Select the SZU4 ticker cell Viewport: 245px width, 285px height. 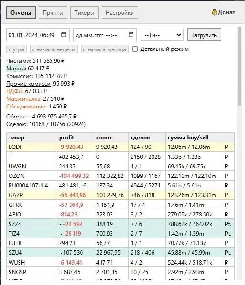(x=31, y=253)
